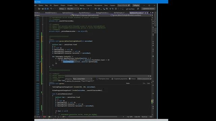
Task: Pin the OptimizerExecutor.cs tab
Action: tap(145, 13)
